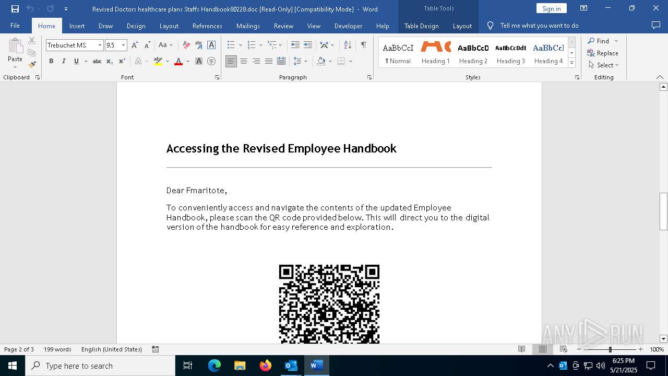Click the Clear All Formatting icon
668x376 pixels.
click(186, 45)
